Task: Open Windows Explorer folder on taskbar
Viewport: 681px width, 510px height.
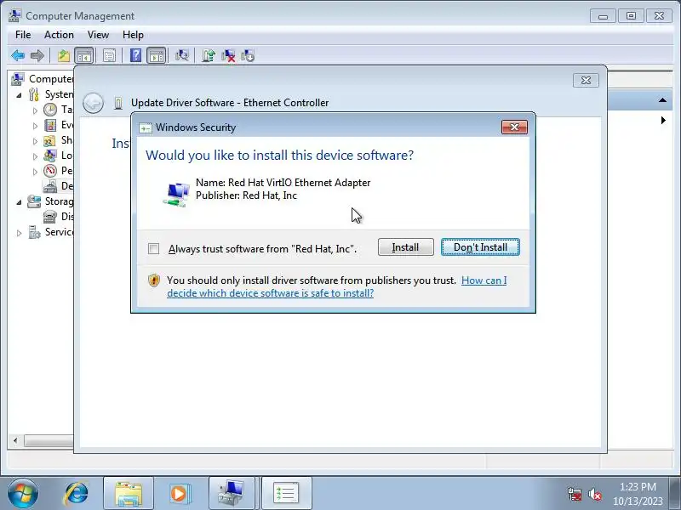Action: [x=129, y=494]
